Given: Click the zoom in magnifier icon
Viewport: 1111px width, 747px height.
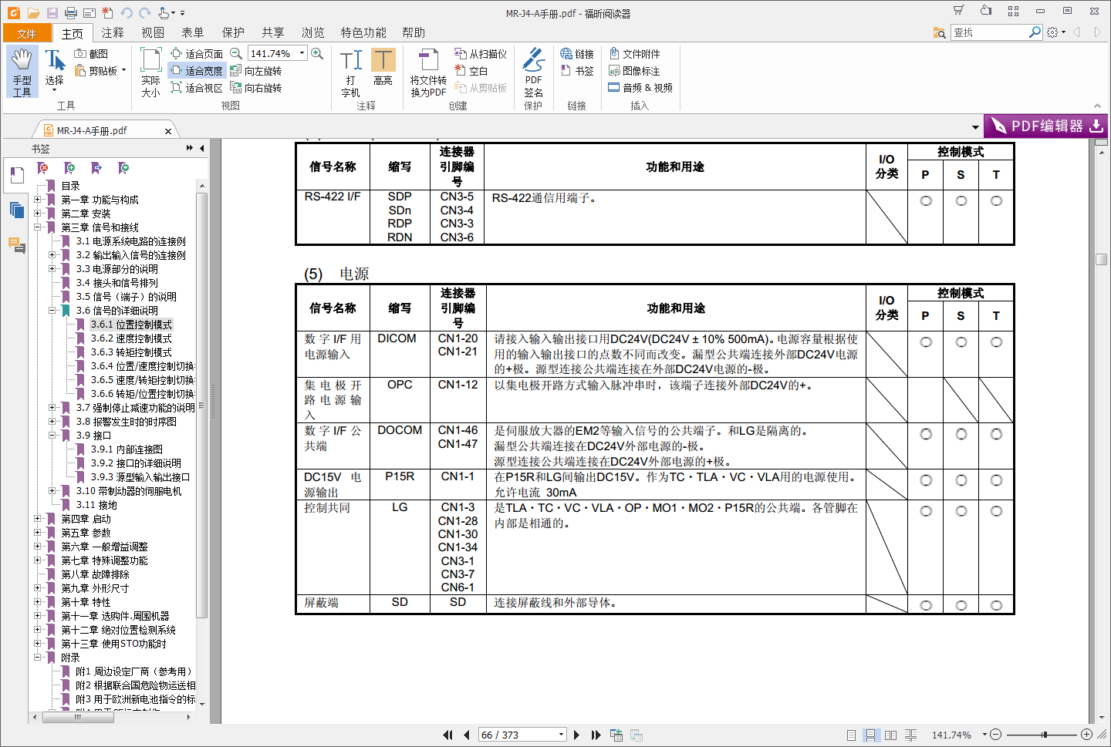Looking at the screenshot, I should click(x=317, y=53).
